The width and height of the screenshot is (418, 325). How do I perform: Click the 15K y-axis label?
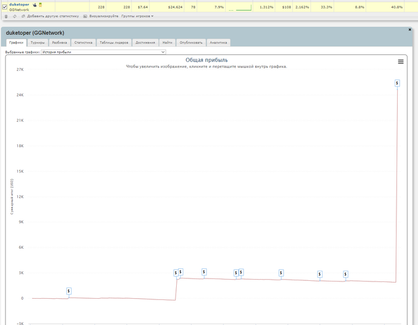coord(20,171)
